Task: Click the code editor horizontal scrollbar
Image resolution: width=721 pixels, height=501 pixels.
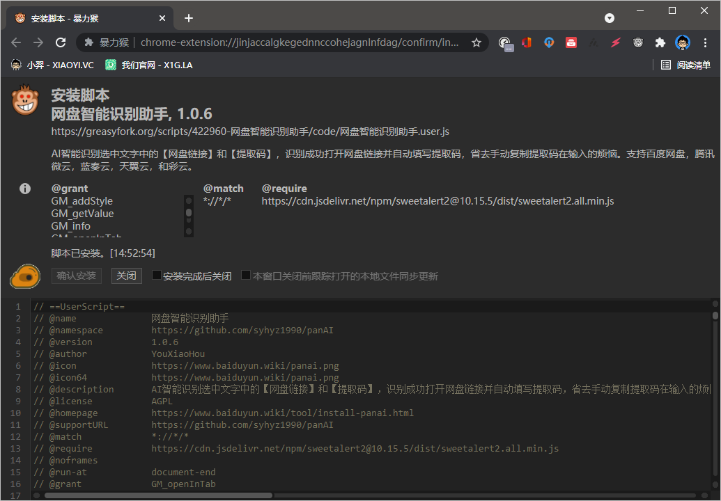Action: click(158, 495)
